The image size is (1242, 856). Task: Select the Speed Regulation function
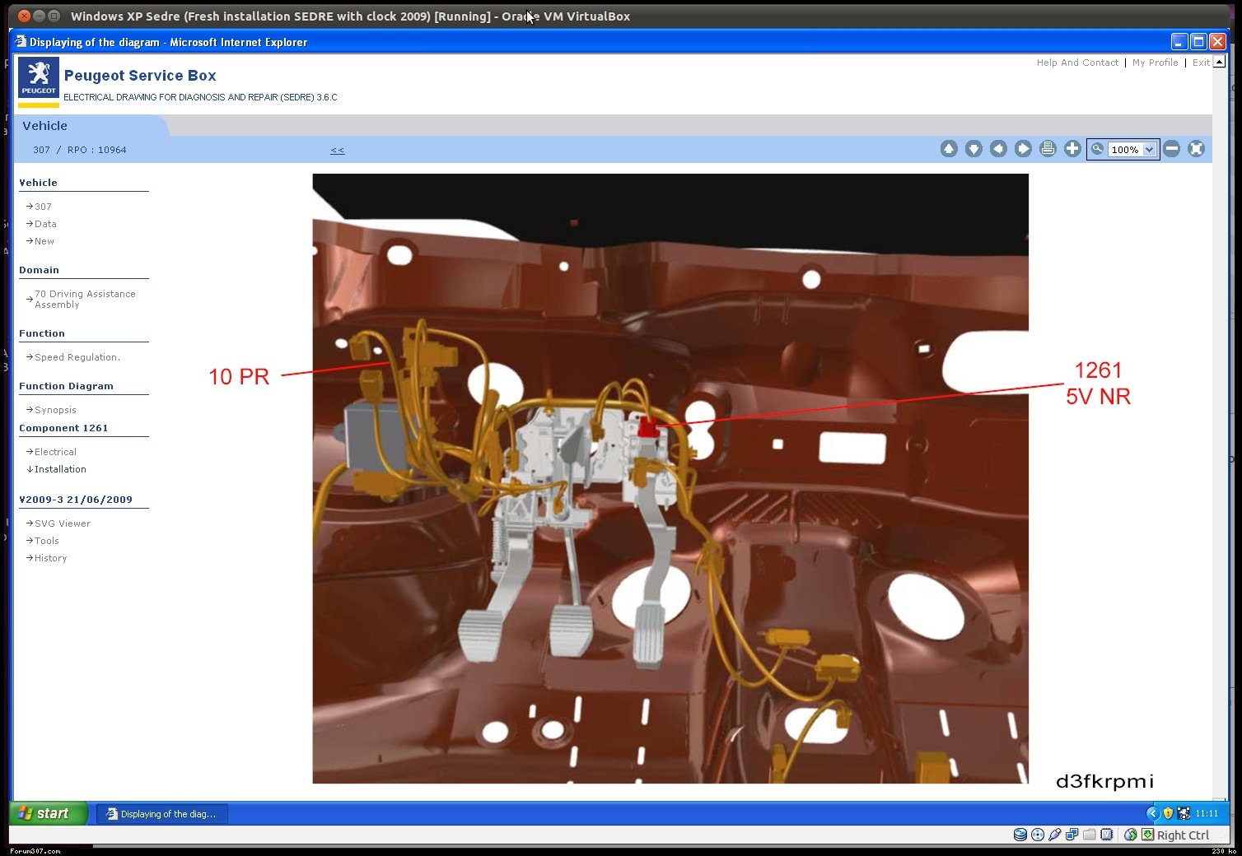pyautogui.click(x=77, y=357)
